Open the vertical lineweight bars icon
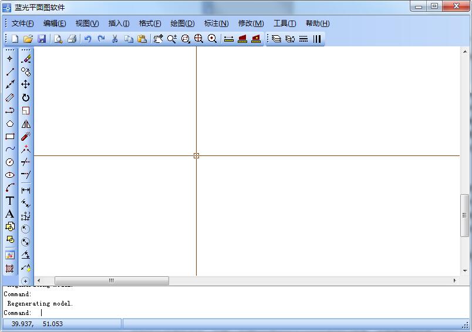Viewport: 472px width, 332px height. coord(316,39)
